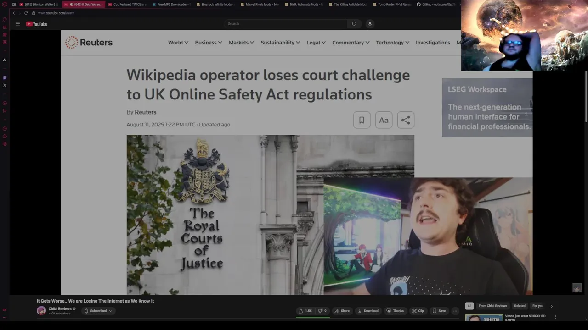
Task: Switch to Bioshock Infinite Mods tab
Action: (215, 4)
